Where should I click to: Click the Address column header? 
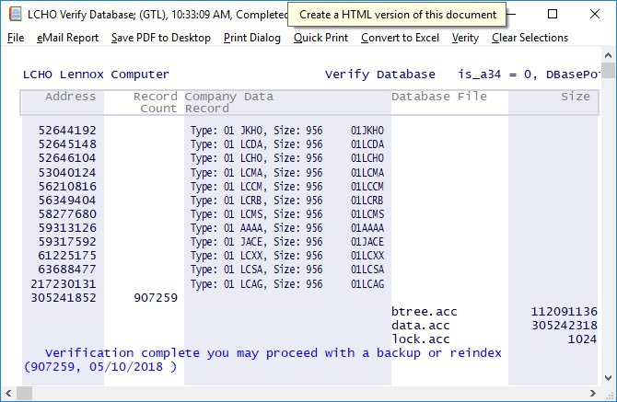pos(70,97)
